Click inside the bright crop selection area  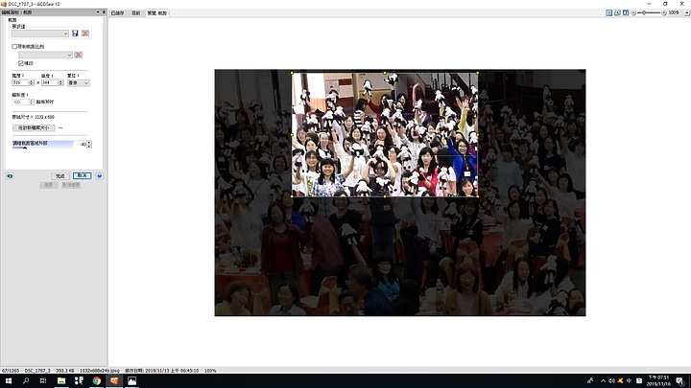[385, 135]
